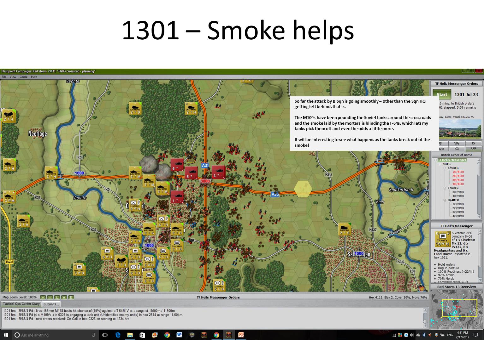This screenshot has height=340, width=484.
Task: Open the Help menu
Action: (x=34, y=77)
